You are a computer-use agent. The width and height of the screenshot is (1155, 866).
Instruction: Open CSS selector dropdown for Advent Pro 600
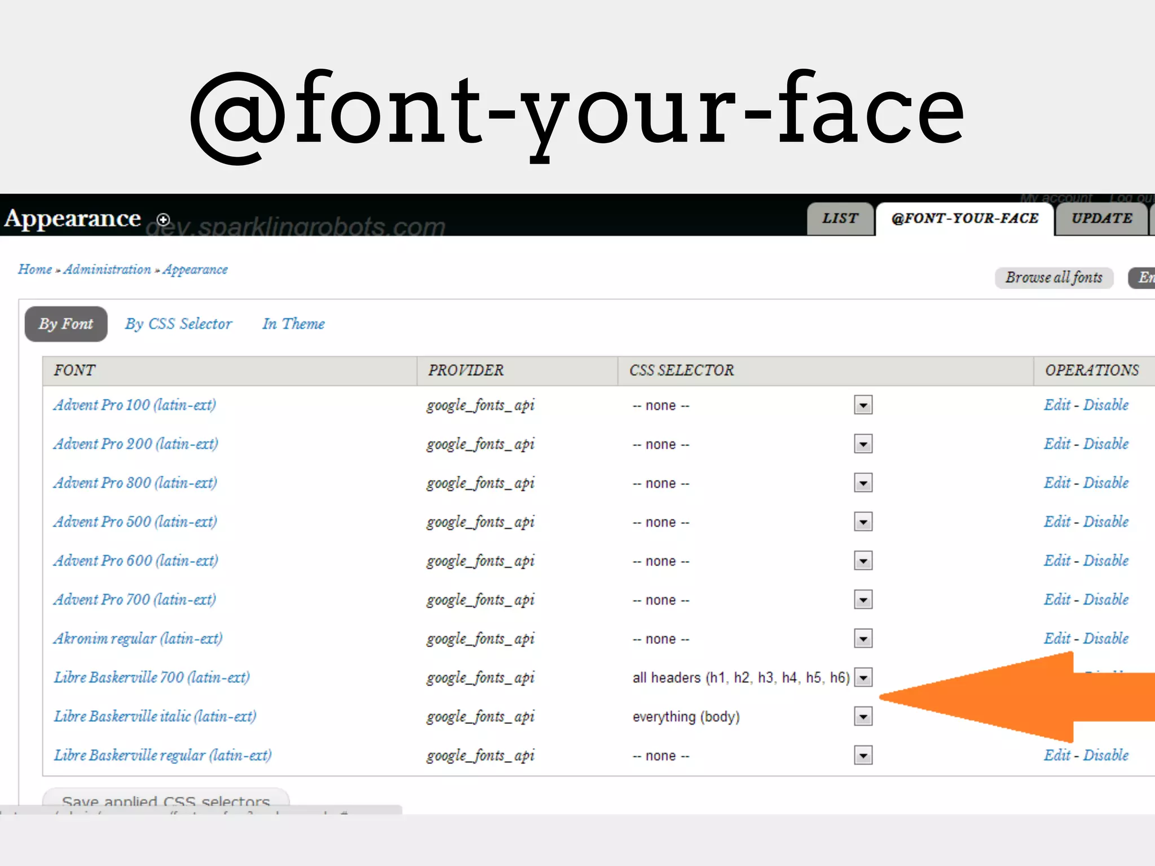[x=863, y=561]
